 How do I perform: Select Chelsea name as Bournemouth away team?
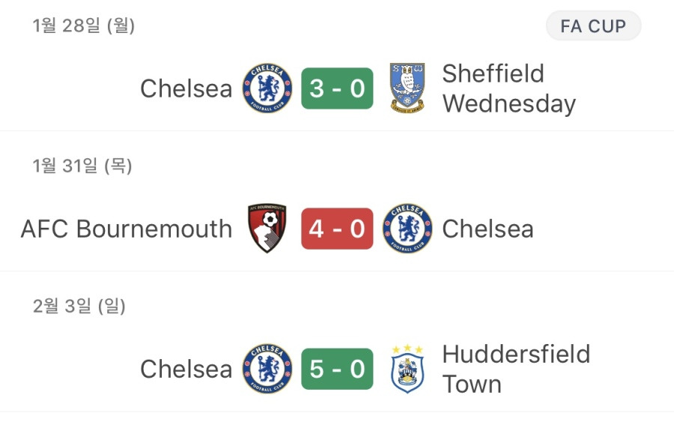click(488, 229)
